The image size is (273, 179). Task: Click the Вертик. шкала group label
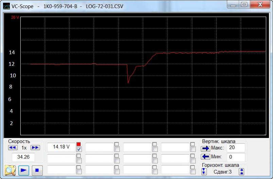pyautogui.click(x=219, y=141)
